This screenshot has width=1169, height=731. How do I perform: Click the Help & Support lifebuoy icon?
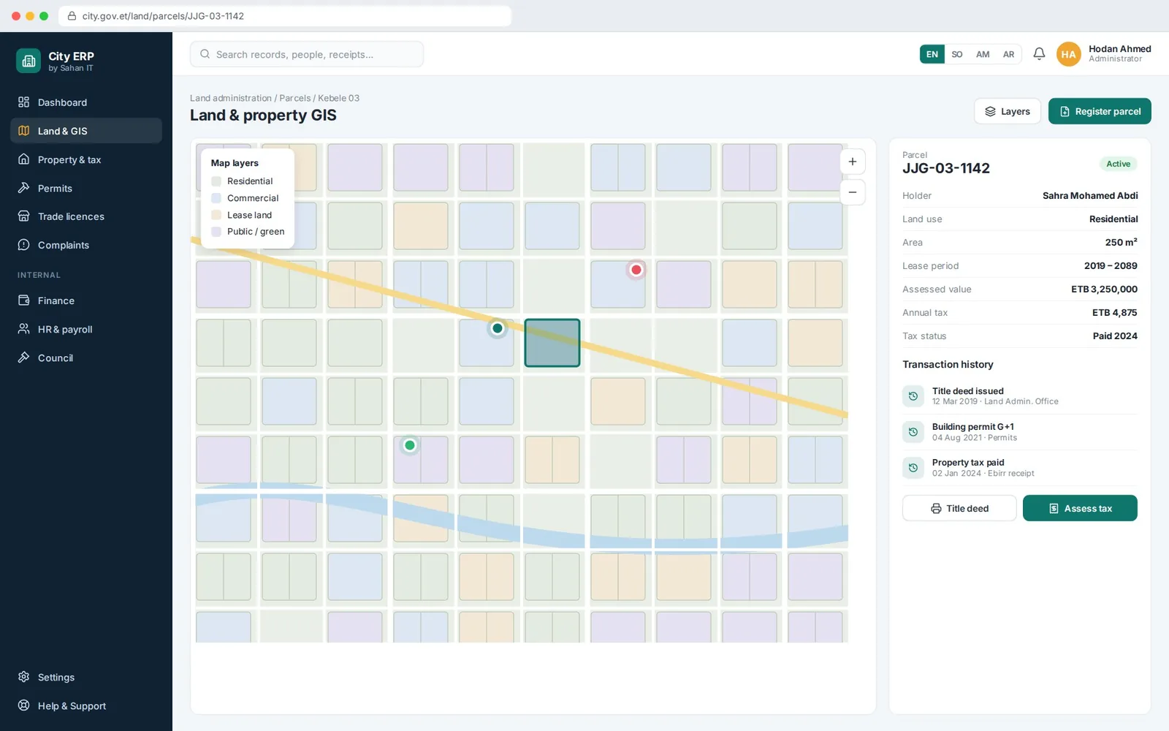[x=24, y=705]
